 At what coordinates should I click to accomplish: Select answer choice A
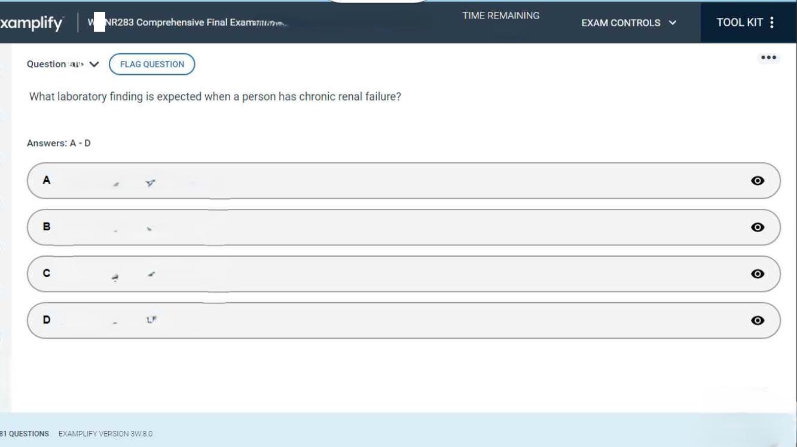tap(404, 181)
